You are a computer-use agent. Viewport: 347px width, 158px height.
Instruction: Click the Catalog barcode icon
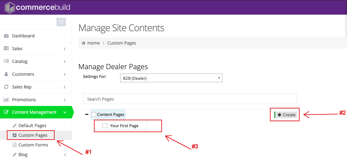[x=6, y=61]
